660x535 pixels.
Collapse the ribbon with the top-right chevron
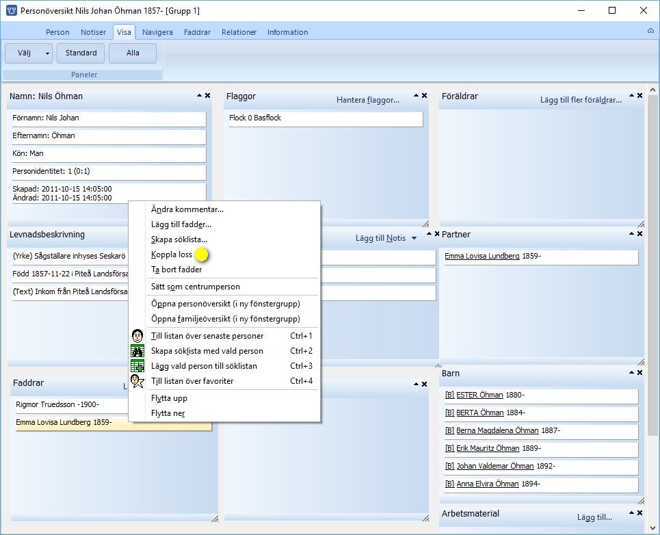(650, 31)
